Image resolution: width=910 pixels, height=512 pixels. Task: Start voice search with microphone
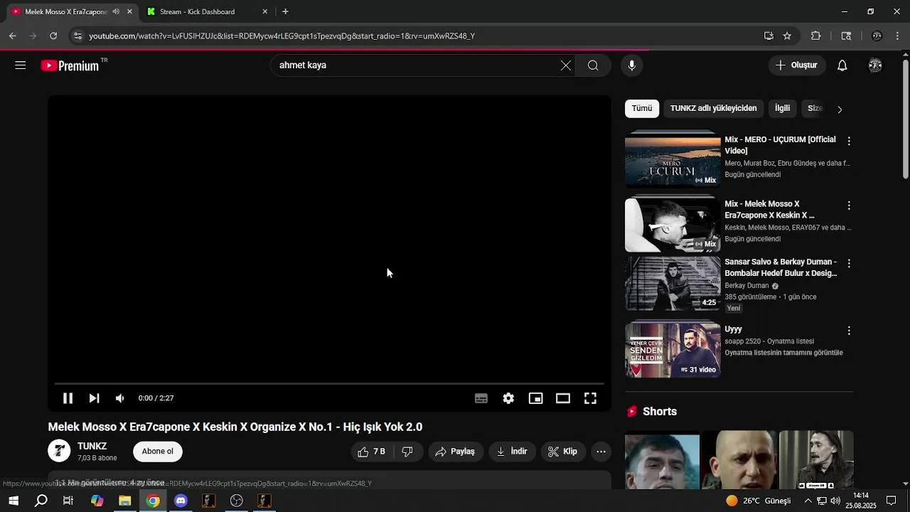pos(631,65)
